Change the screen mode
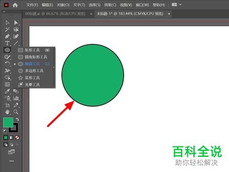The image size is (229, 172). pyautogui.click(x=11, y=152)
